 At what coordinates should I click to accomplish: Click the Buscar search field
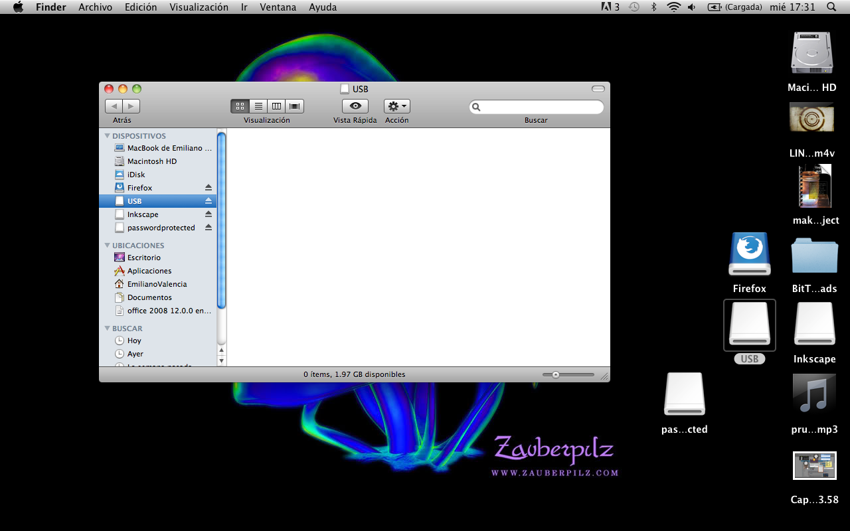537,107
